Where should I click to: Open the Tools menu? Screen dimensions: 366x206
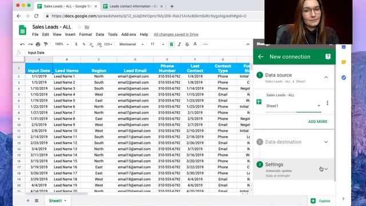point(113,34)
